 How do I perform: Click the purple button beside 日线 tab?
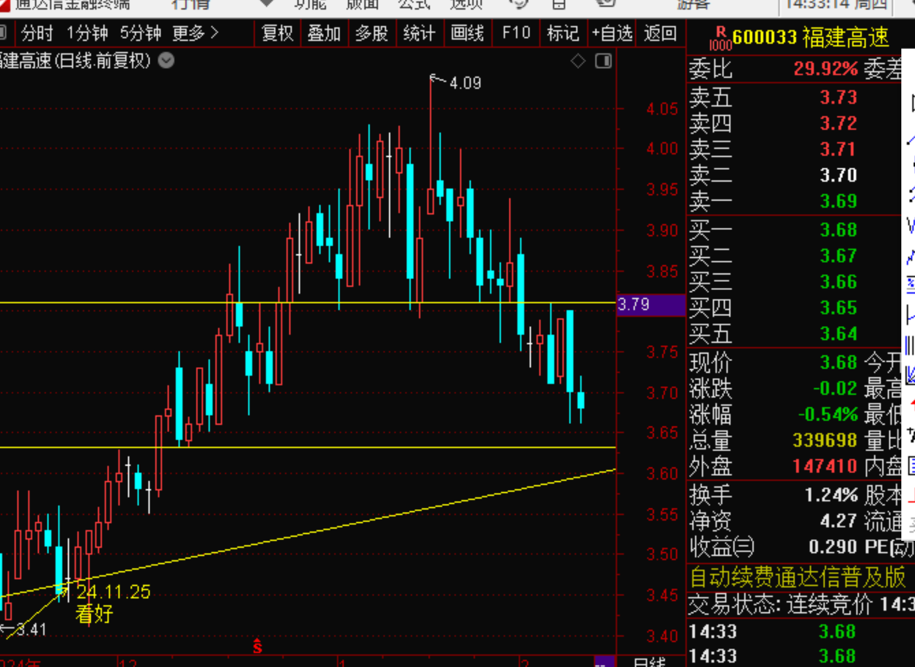pos(604,662)
